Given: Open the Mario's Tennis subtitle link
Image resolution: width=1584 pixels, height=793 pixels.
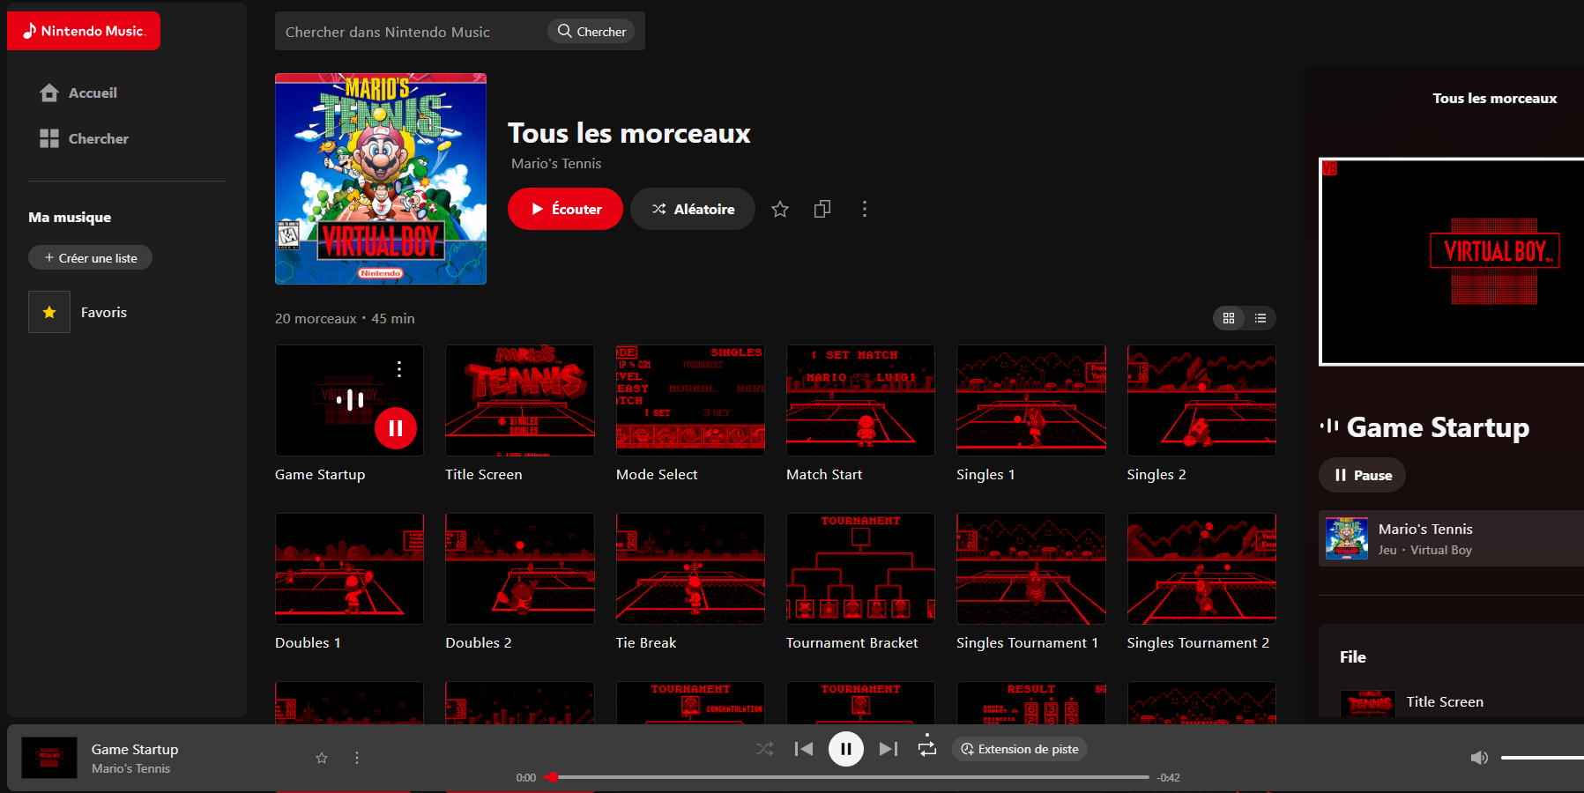Looking at the screenshot, I should (556, 164).
